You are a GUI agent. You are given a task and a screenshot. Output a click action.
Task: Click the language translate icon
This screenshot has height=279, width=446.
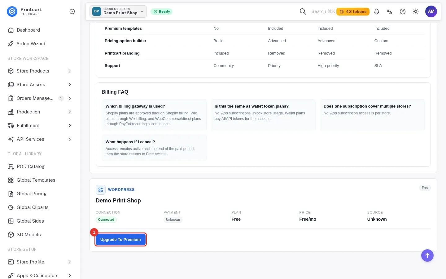pos(390,11)
